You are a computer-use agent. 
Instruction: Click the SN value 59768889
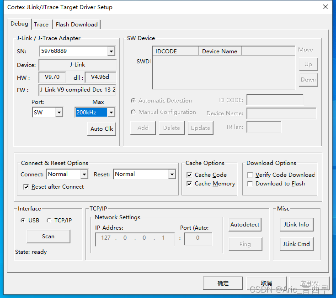tap(54, 51)
